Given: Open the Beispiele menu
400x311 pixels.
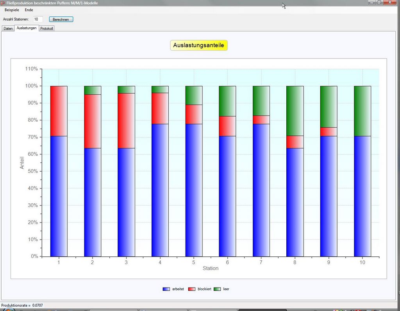Looking at the screenshot, I should [x=12, y=10].
